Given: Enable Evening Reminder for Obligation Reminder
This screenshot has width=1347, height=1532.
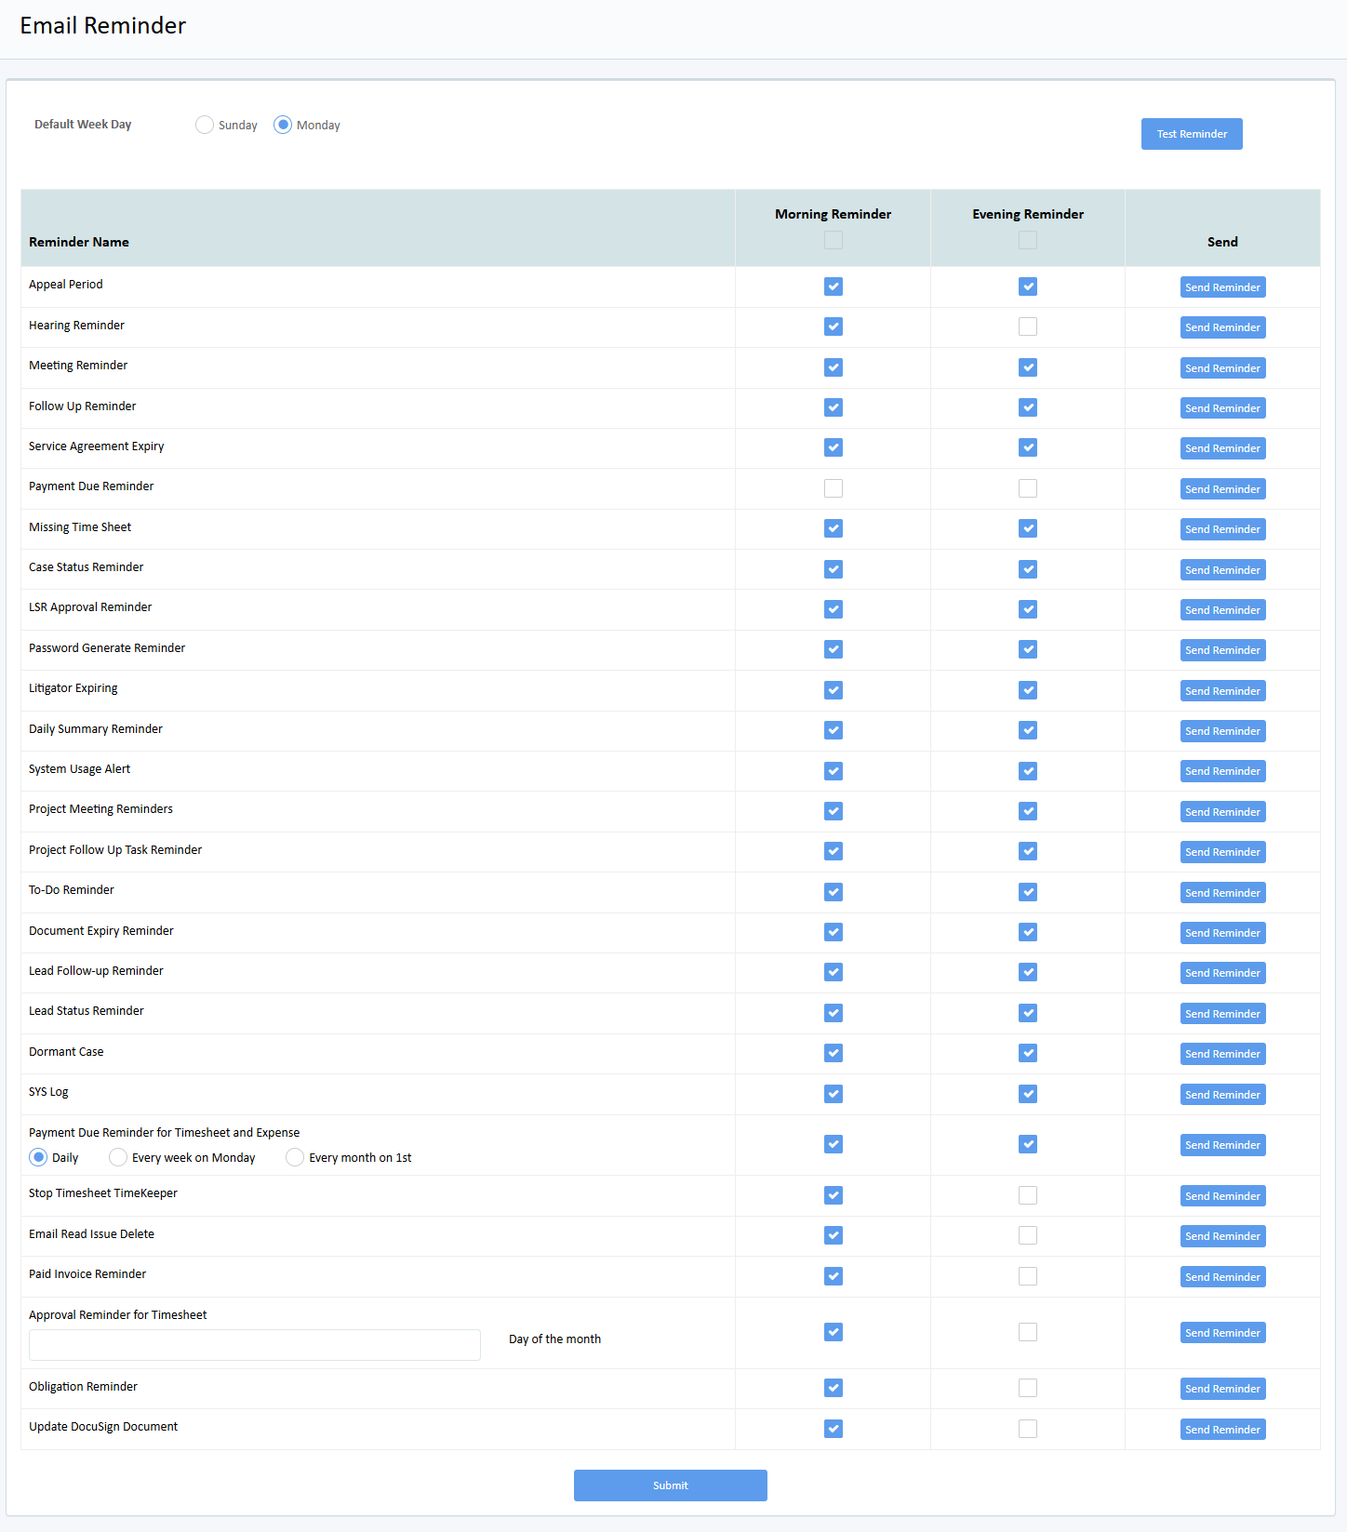Looking at the screenshot, I should click(1028, 1388).
